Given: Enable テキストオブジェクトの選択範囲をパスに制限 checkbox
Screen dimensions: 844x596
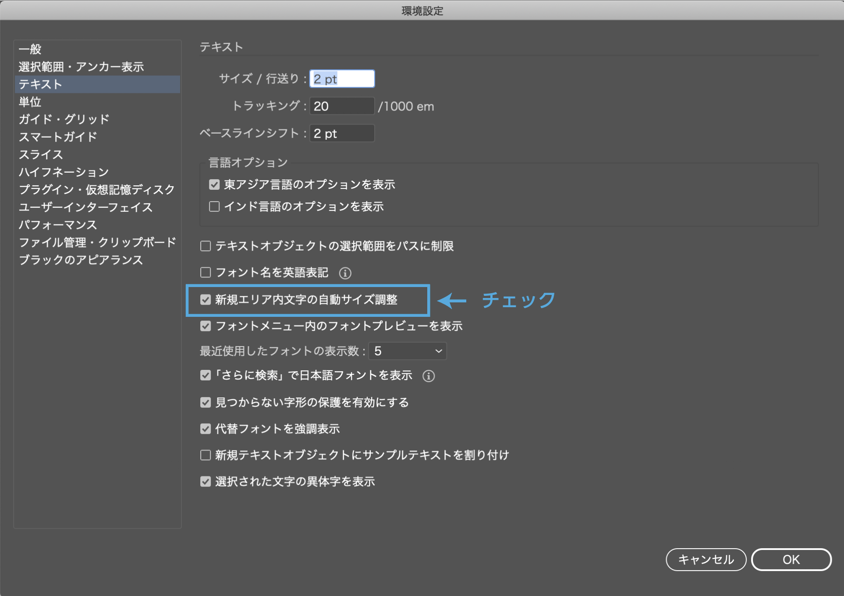Looking at the screenshot, I should click(206, 246).
